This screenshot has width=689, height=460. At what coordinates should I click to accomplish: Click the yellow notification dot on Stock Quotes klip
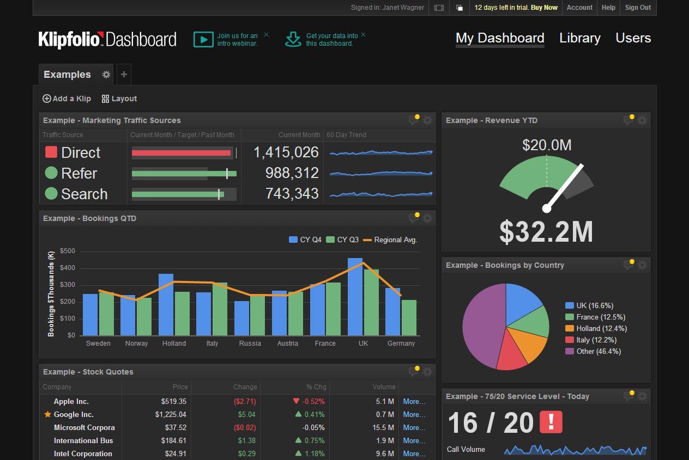coord(417,368)
